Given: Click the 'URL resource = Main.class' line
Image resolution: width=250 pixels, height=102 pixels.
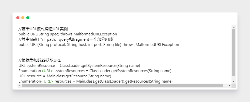Looking at the screenshot, I should (65, 76).
